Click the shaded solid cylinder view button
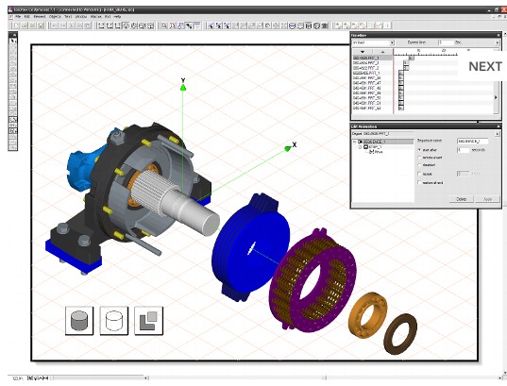This screenshot has height=386, width=507. coord(79,320)
